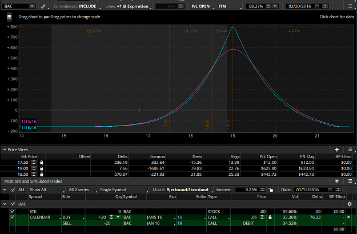Toggle the ALL positions checkbox

13,189
